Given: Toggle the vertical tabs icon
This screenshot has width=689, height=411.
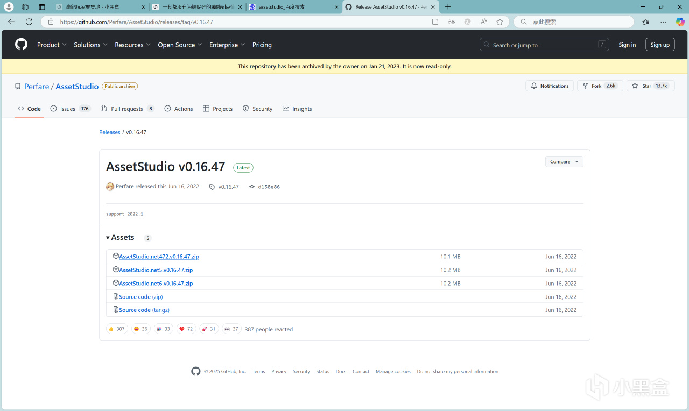Looking at the screenshot, I should (x=42, y=7).
